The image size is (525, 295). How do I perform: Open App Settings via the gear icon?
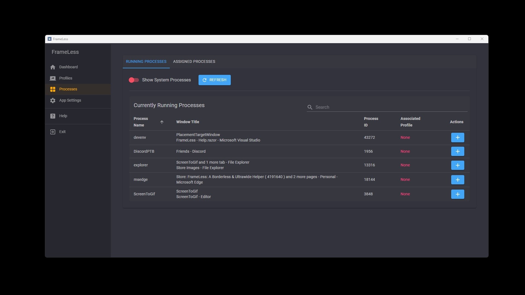(x=52, y=101)
